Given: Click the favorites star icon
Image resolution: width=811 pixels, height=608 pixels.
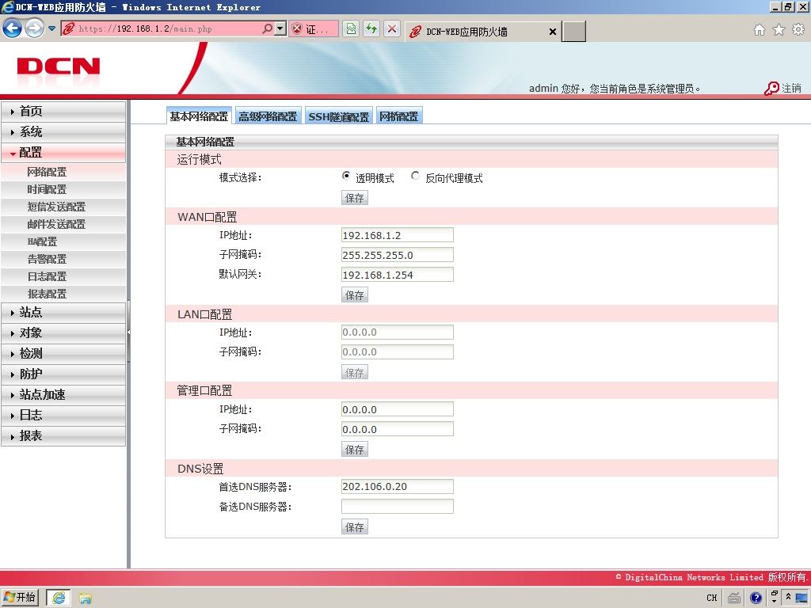Looking at the screenshot, I should 779,29.
